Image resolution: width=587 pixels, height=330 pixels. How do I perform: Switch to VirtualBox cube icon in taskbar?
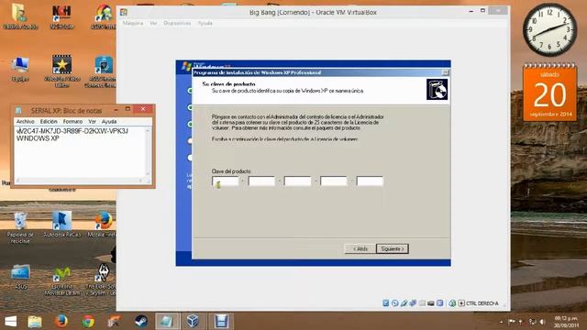coord(193,322)
